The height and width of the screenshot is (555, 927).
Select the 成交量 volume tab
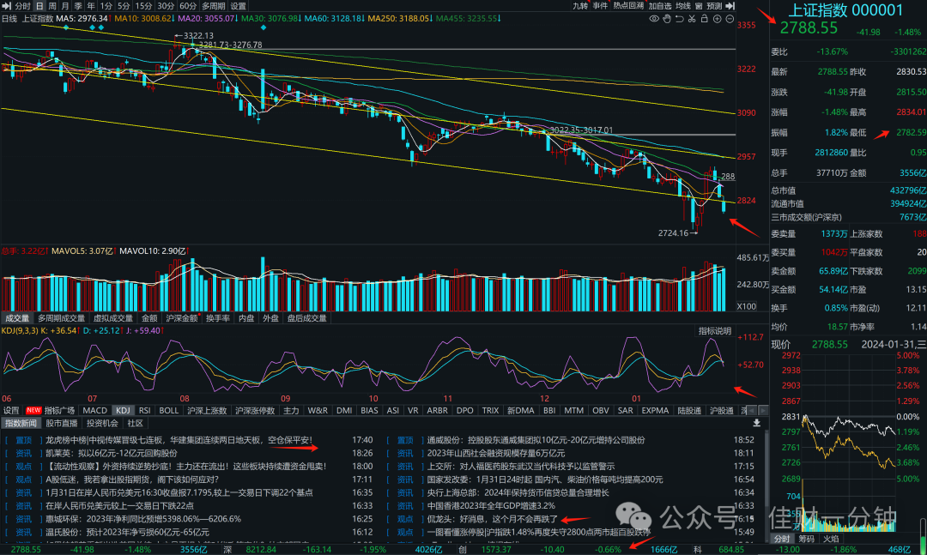click(17, 318)
